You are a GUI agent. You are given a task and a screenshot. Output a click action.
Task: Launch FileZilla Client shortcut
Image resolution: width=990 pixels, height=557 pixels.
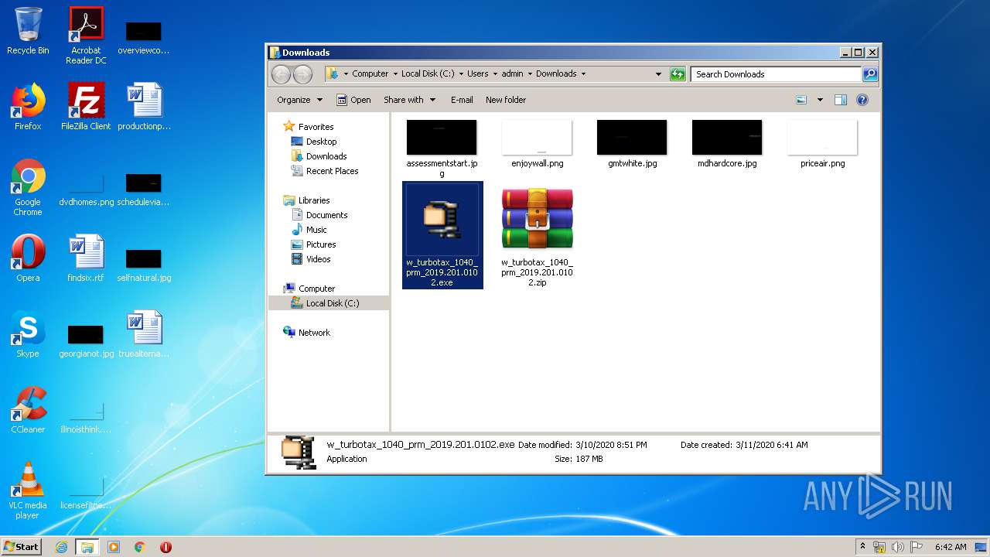point(86,107)
